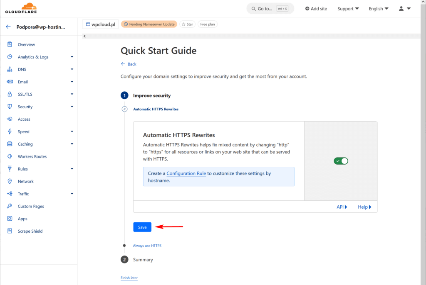Click the Go to search field
Image resolution: width=426 pixels, height=285 pixels.
coord(270,9)
